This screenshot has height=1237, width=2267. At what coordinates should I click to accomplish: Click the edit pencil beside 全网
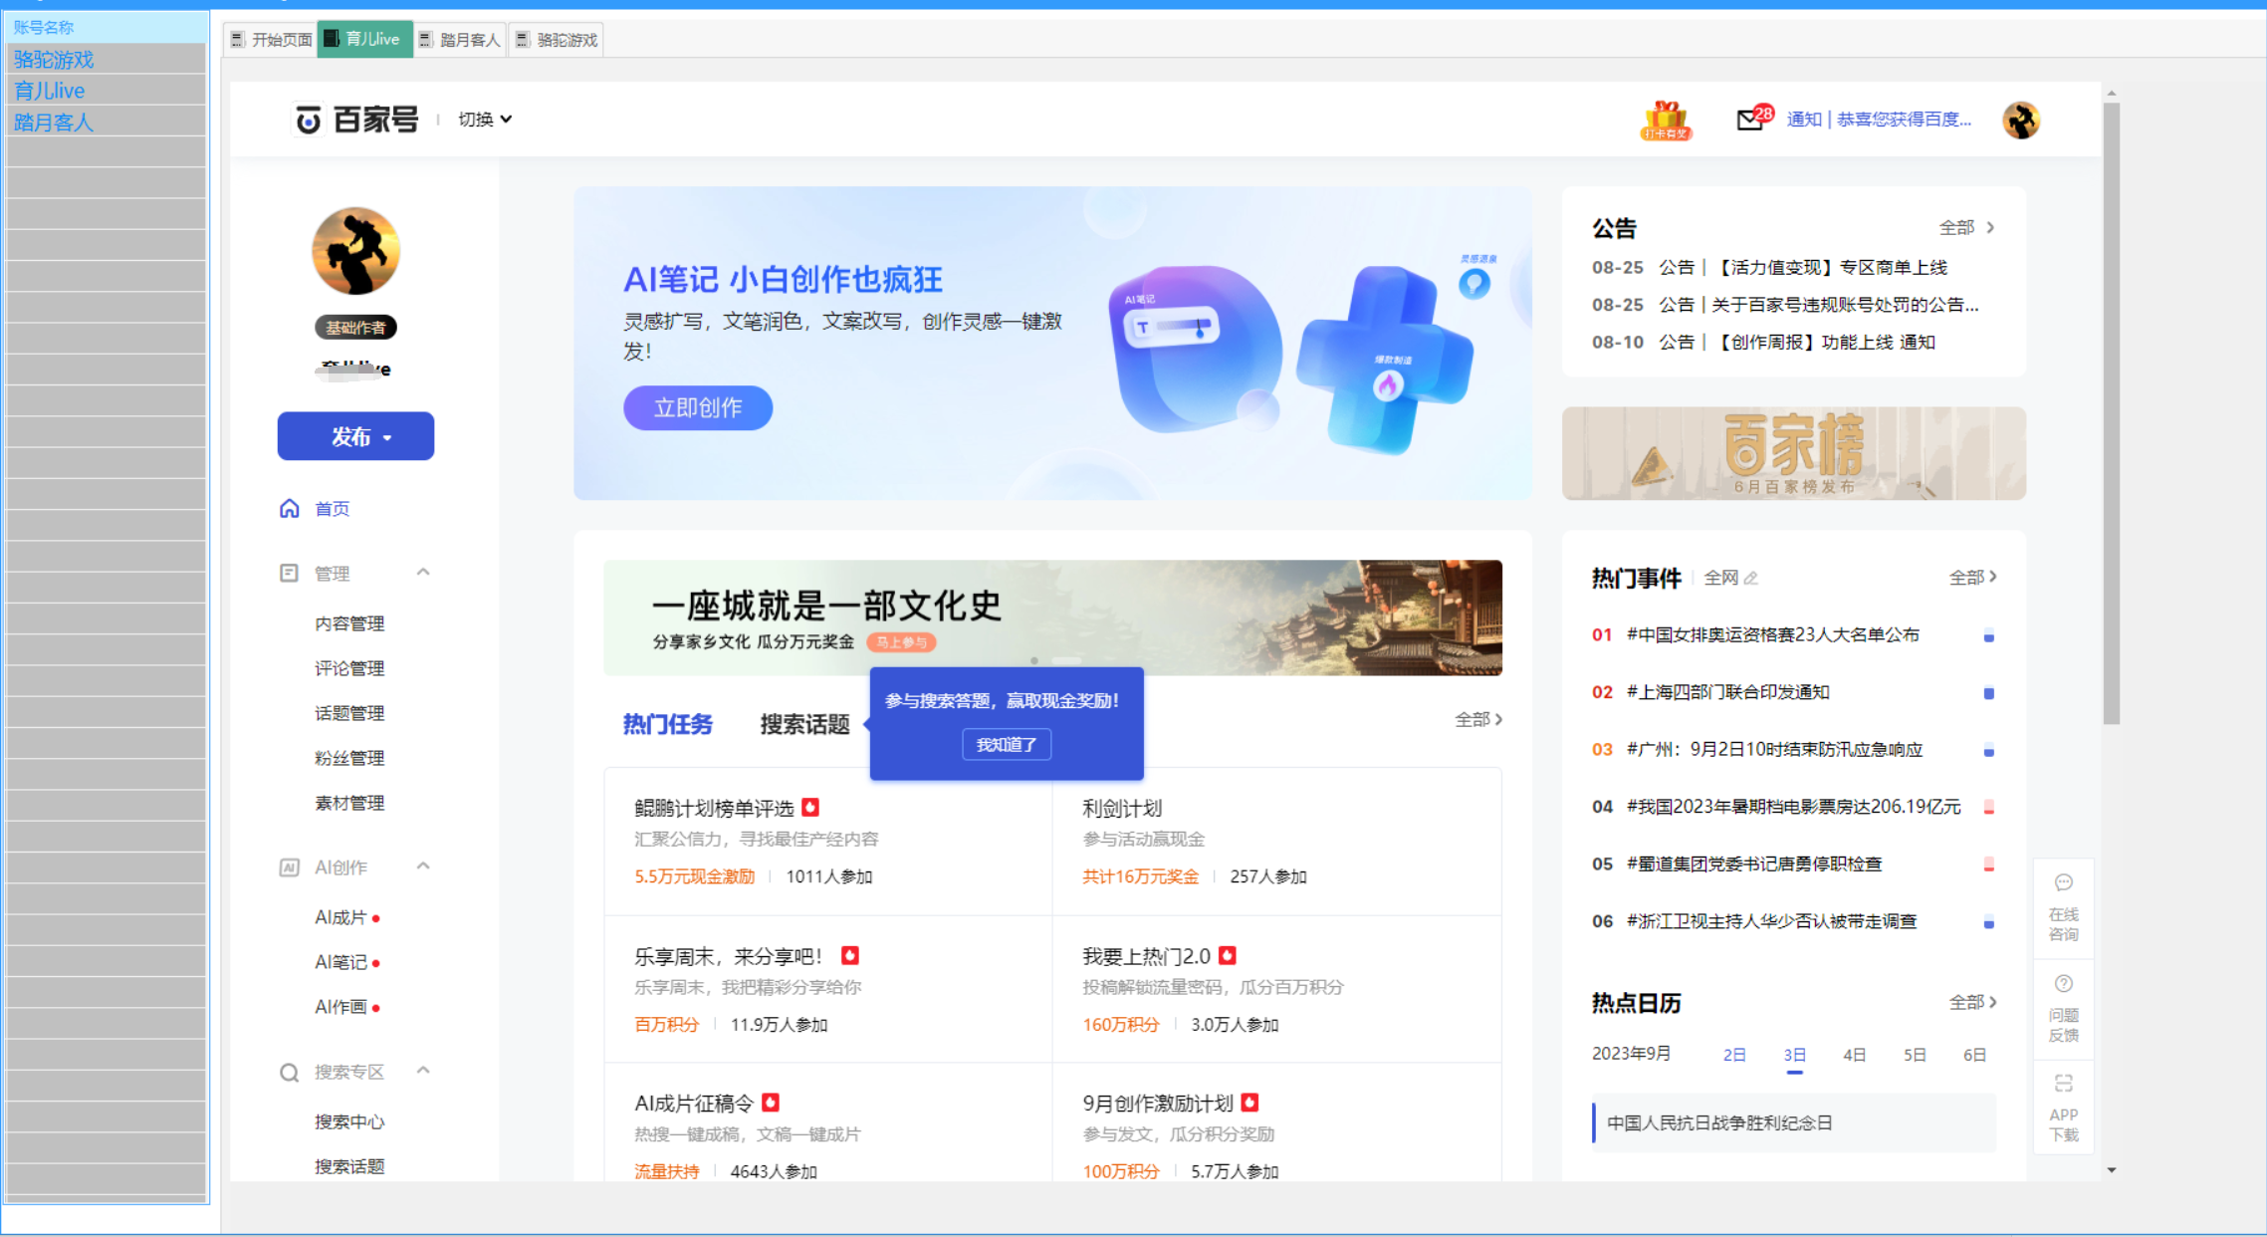(x=1751, y=578)
